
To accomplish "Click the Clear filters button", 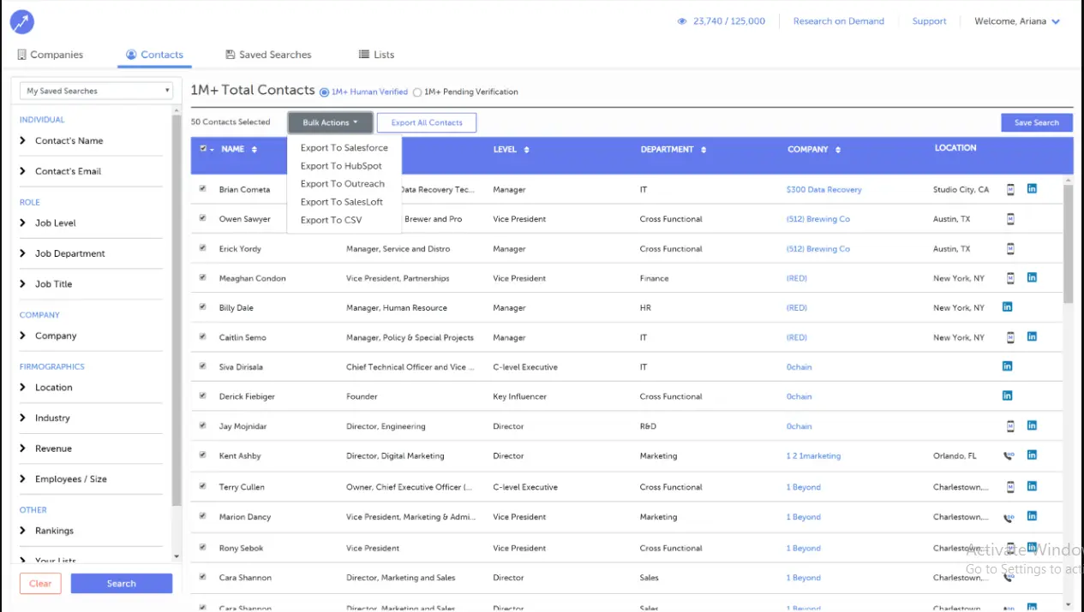I will click(40, 584).
